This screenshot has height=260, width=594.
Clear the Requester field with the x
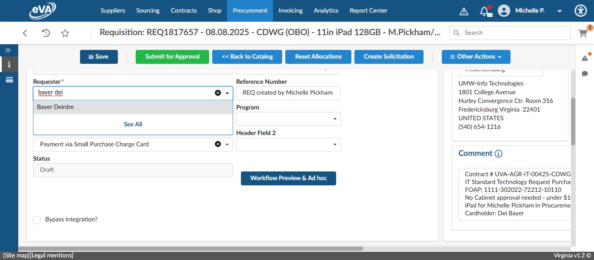[x=217, y=92]
